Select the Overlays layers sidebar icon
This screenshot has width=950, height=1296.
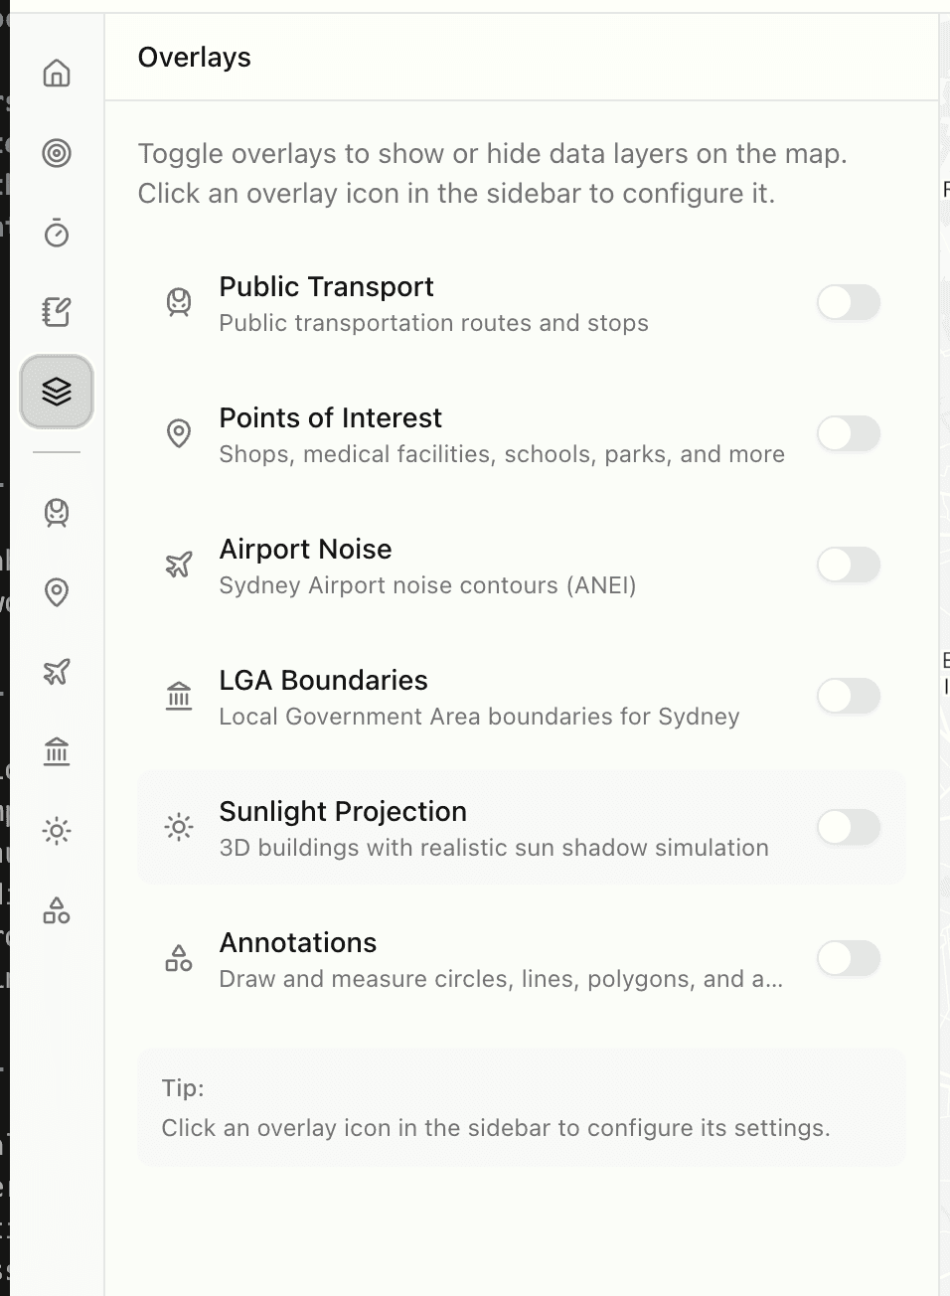click(57, 392)
